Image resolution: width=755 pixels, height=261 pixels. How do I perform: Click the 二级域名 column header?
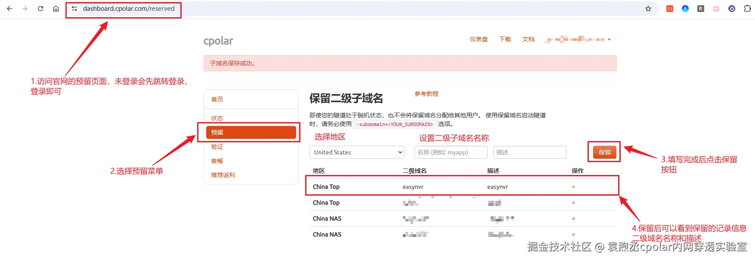(415, 171)
